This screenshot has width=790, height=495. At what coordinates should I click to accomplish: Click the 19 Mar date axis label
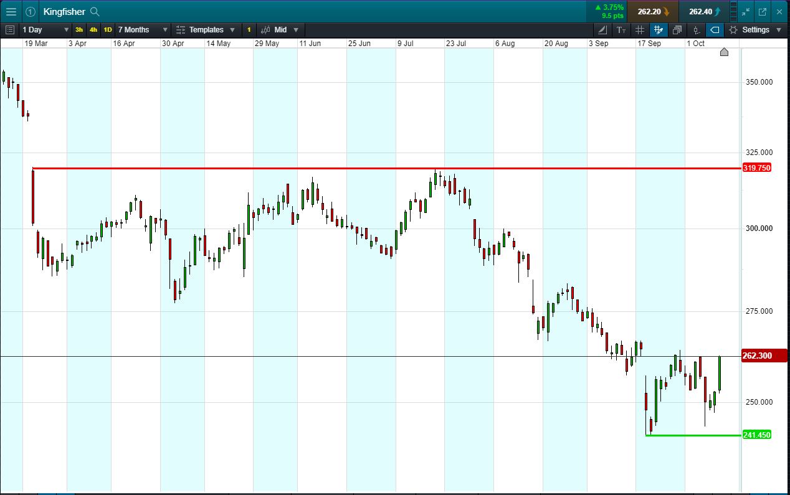click(36, 44)
